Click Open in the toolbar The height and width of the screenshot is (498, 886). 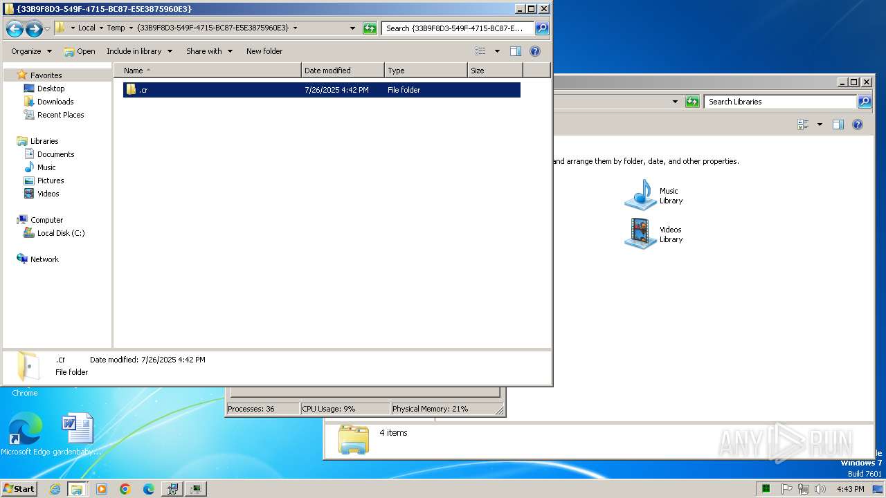(x=80, y=51)
